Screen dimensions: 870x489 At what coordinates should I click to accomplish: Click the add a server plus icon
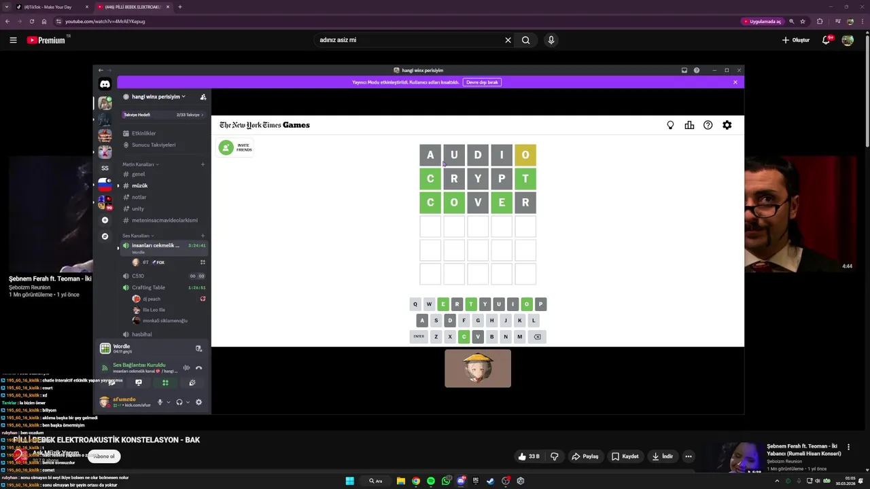(105, 220)
